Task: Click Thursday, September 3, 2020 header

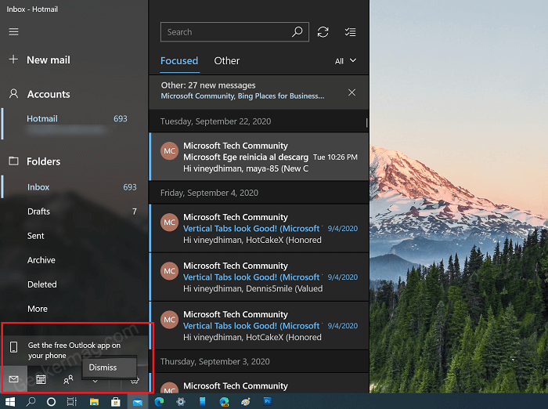Action: 215,361
